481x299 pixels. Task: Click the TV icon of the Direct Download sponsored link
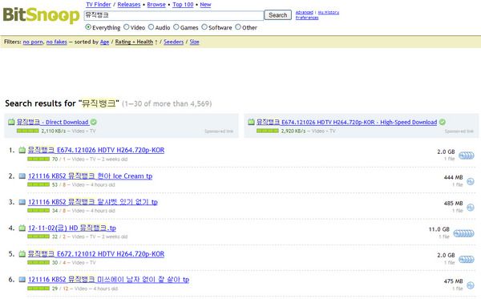pos(11,122)
